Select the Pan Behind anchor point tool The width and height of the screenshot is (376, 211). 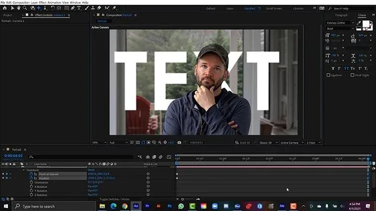[59, 8]
